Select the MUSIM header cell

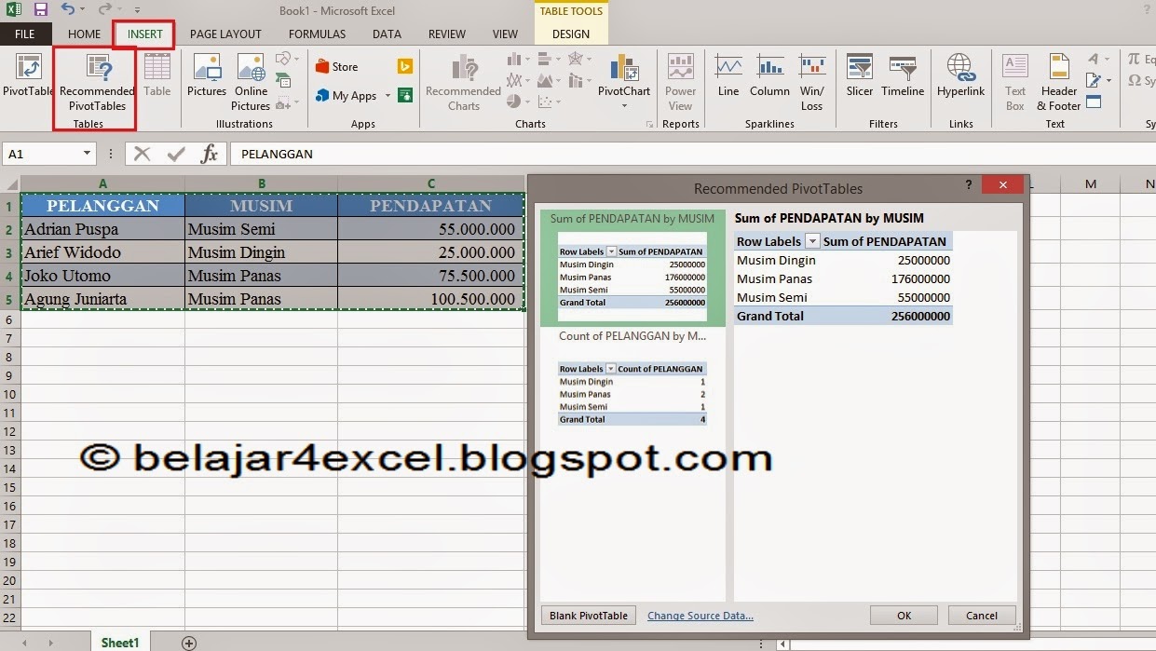(x=262, y=206)
